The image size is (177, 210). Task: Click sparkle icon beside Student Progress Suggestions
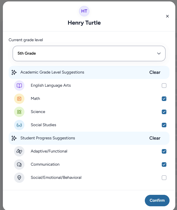click(14, 138)
